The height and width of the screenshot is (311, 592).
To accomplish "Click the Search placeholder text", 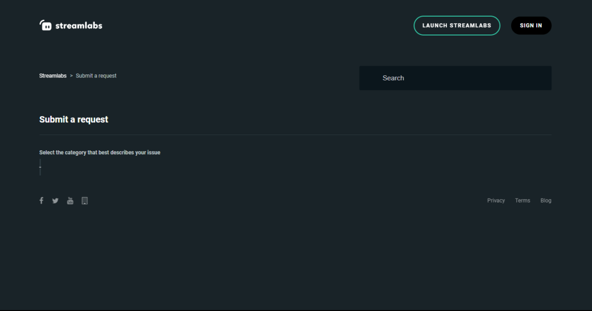I will [x=393, y=78].
